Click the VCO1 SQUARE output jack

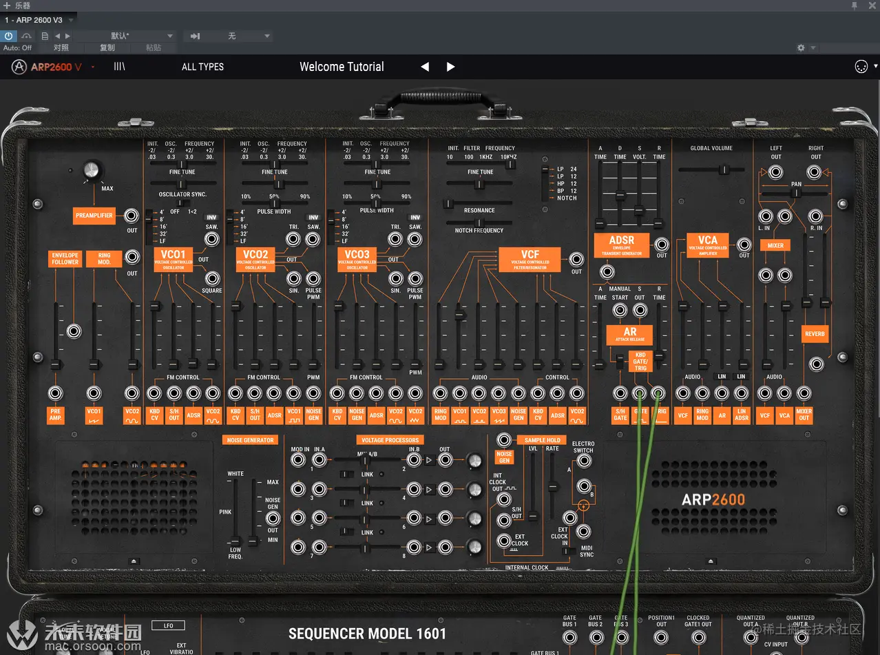[x=212, y=278]
